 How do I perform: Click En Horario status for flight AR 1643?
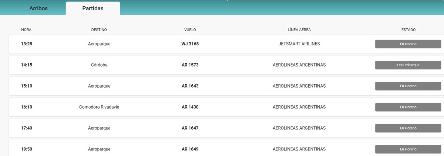tap(408, 86)
